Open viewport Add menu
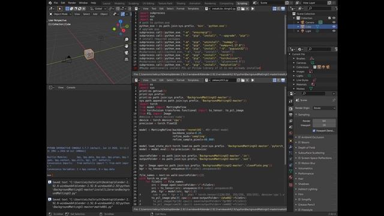The height and width of the screenshot is (216, 384). 95,14
